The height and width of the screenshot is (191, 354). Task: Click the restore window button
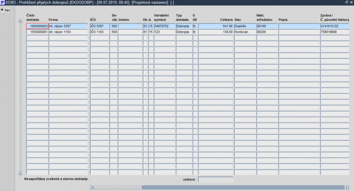(346, 2)
